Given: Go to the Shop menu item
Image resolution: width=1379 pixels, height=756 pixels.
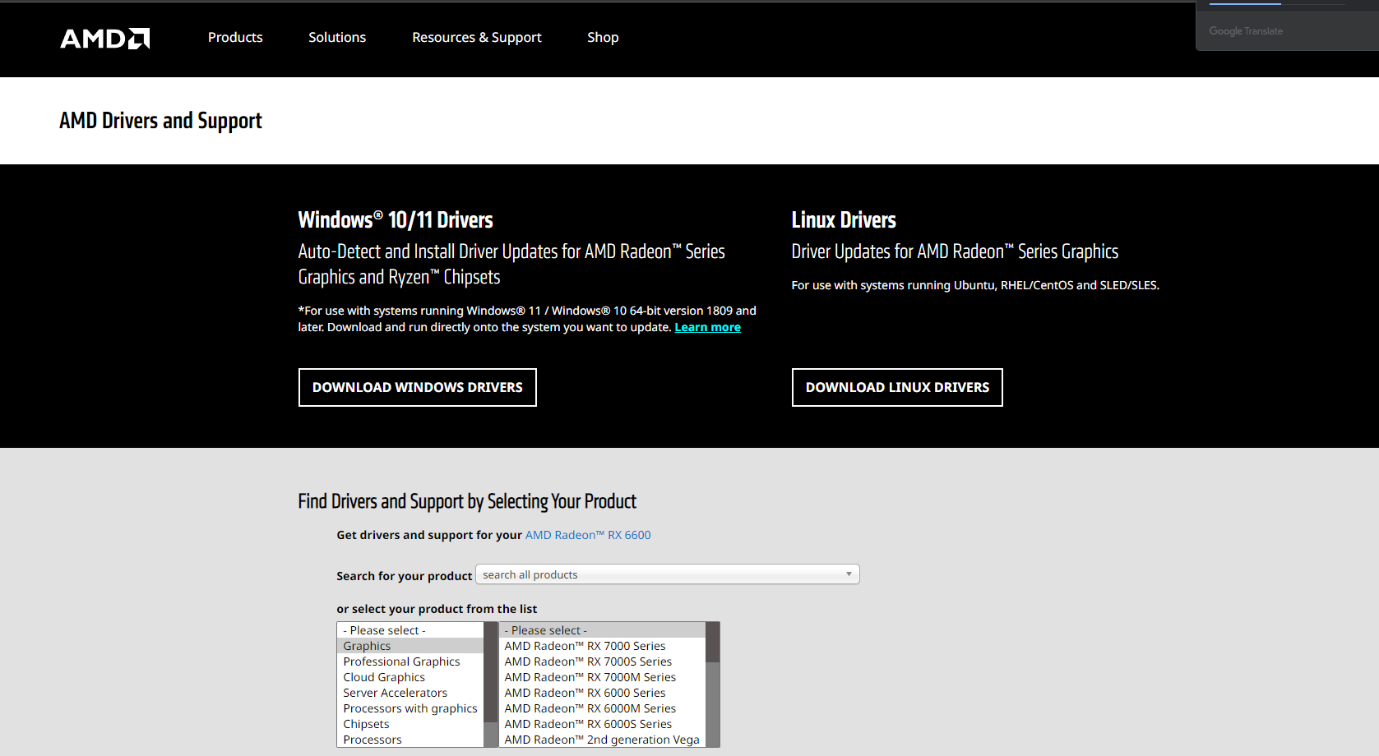Looking at the screenshot, I should point(603,38).
